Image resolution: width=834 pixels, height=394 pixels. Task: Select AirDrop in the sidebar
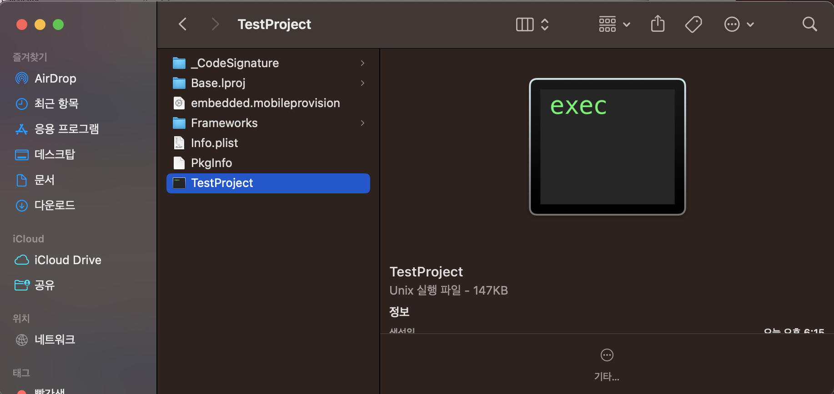[x=55, y=79]
